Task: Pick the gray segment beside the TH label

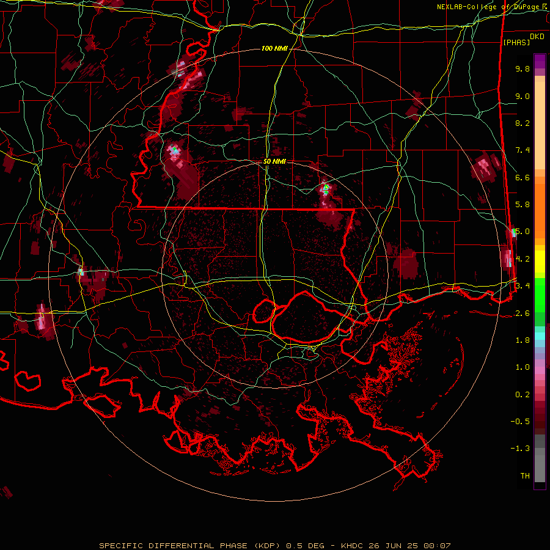Action: click(540, 469)
